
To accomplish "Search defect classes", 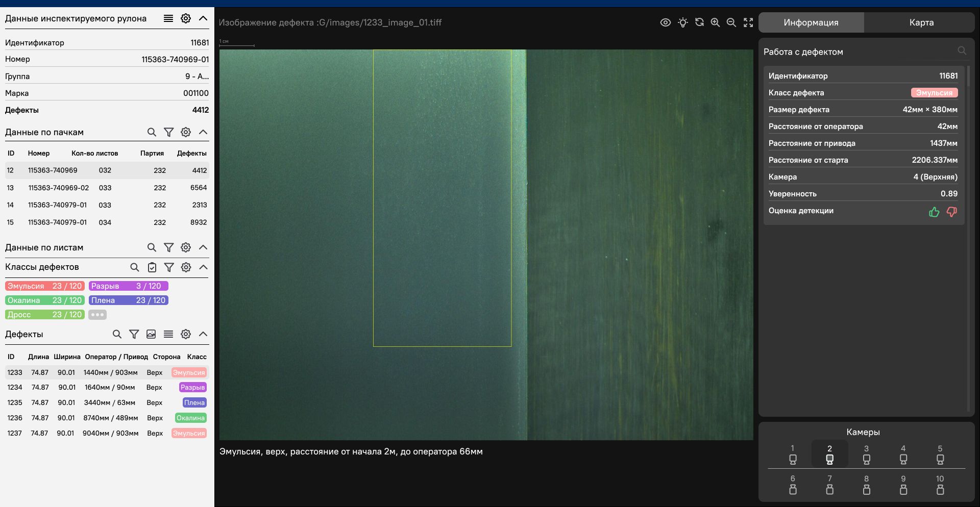I will point(135,267).
